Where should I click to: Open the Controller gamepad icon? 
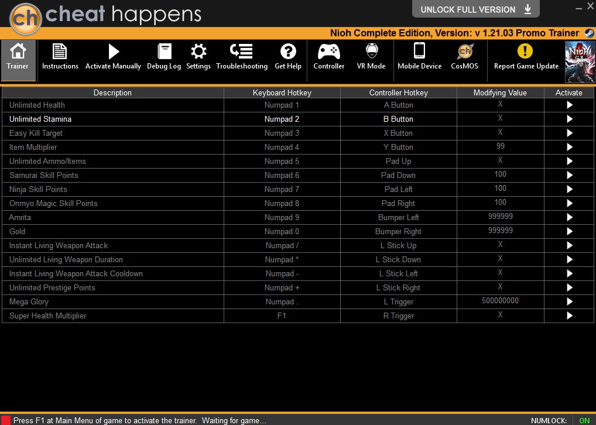tap(329, 52)
